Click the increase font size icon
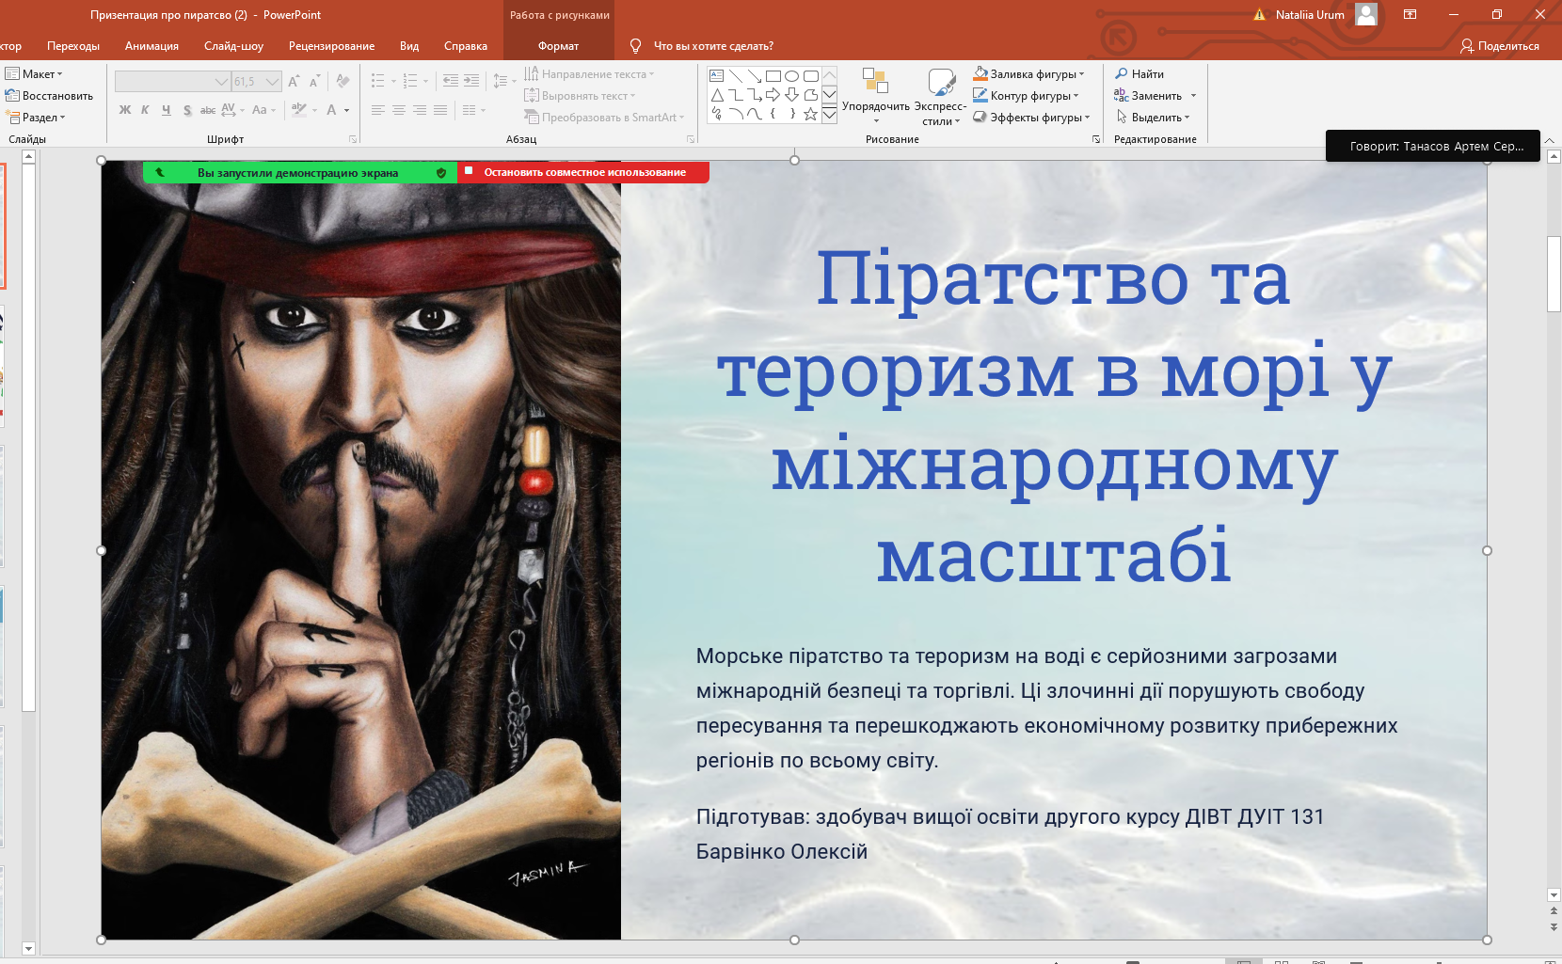This screenshot has width=1562, height=964. 295,82
